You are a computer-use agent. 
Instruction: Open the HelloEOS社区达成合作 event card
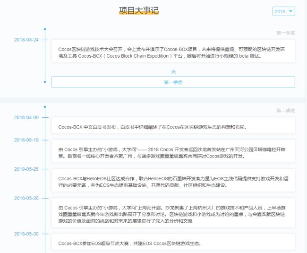(173, 180)
